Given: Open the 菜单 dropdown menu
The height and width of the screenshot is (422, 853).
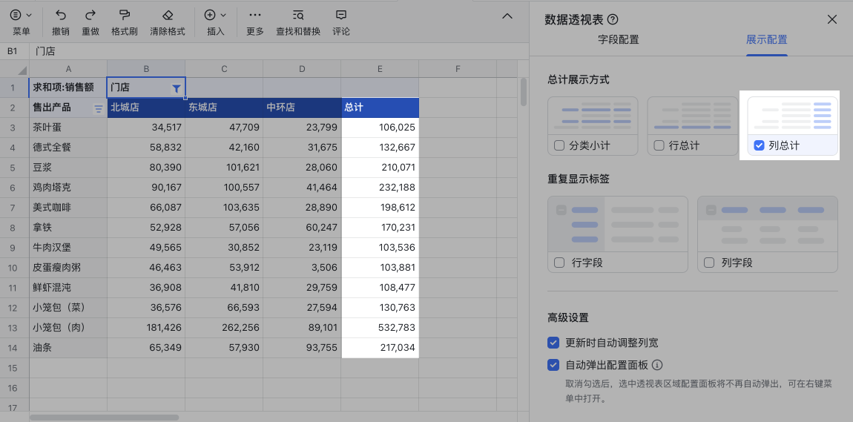Looking at the screenshot, I should tap(22, 15).
